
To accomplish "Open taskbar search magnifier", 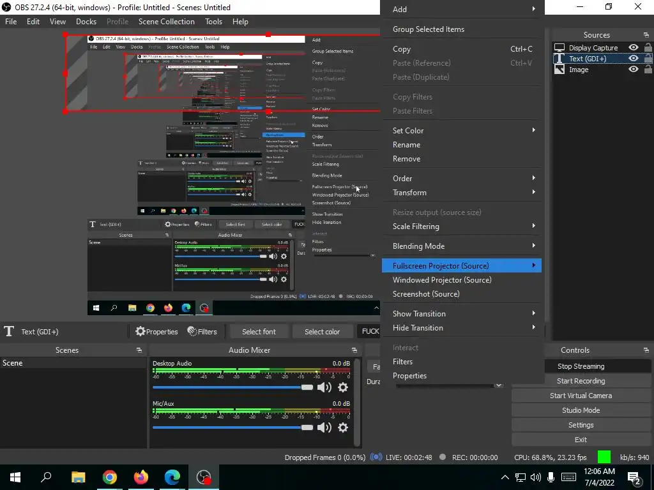I will [x=46, y=477].
